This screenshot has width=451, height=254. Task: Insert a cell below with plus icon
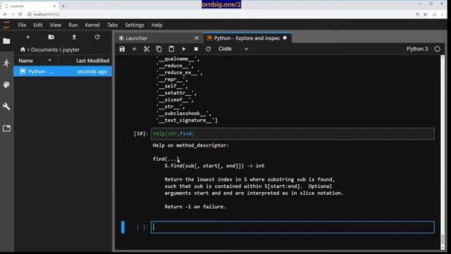click(135, 49)
